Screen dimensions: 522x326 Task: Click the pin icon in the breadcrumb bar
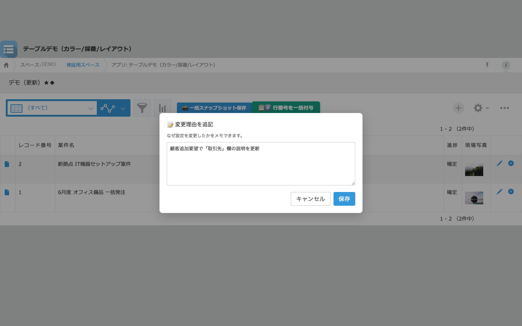[487, 65]
